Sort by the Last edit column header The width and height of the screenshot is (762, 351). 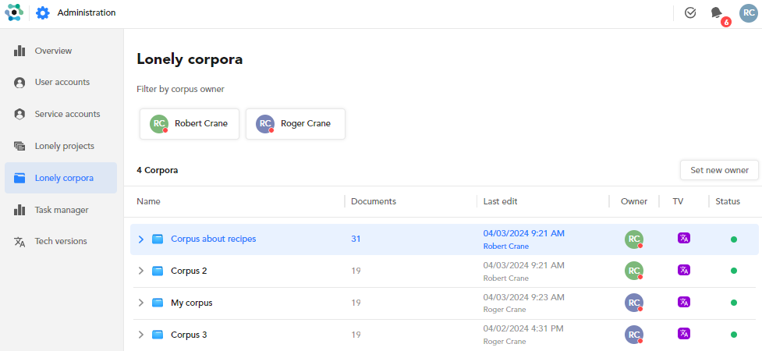click(500, 201)
